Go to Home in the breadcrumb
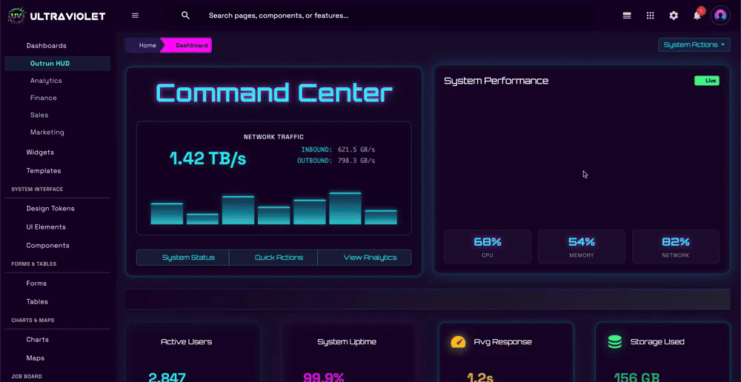This screenshot has width=741, height=382. (147, 46)
